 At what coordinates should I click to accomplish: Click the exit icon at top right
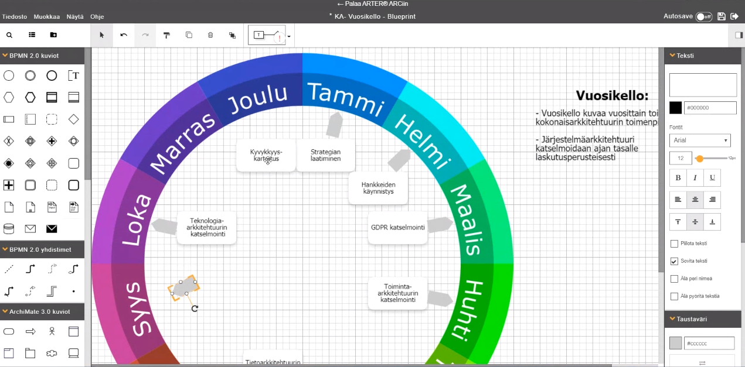734,16
